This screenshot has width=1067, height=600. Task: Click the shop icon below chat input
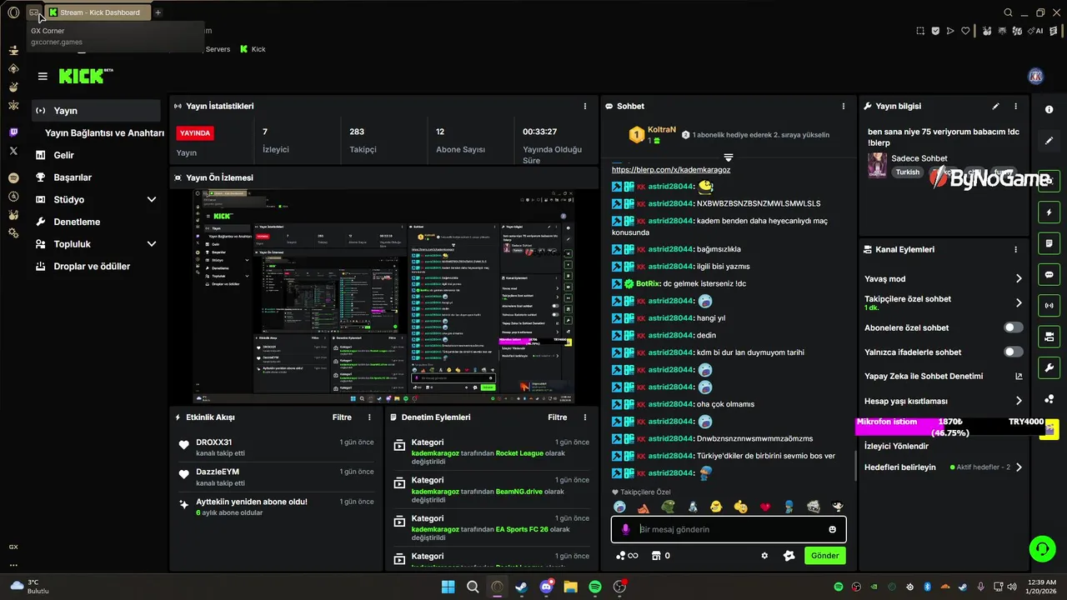[655, 556]
